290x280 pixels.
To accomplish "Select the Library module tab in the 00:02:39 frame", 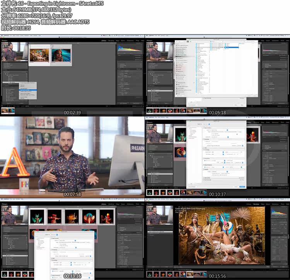I will 104,41.
